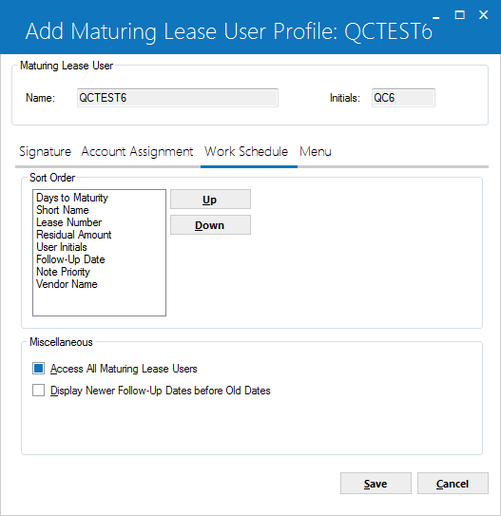Screen dimensions: 501x516
Task: Open the Signature tab
Action: [x=45, y=152]
